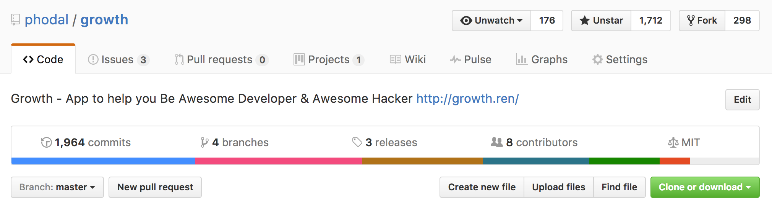Open the Unwatch notifications dropdown

pos(491,21)
